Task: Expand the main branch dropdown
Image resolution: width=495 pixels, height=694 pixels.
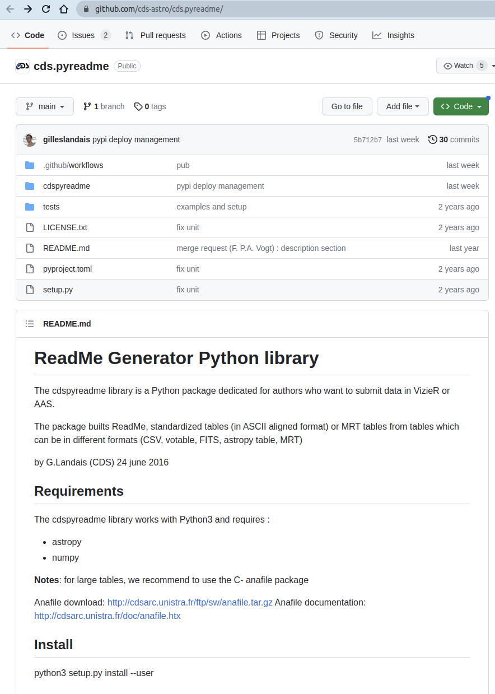Action: click(x=45, y=106)
